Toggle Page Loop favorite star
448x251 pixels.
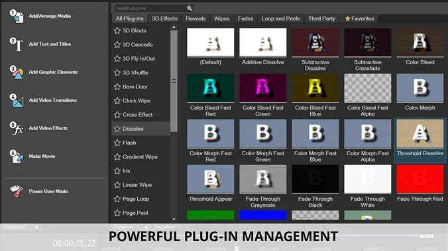[117, 199]
